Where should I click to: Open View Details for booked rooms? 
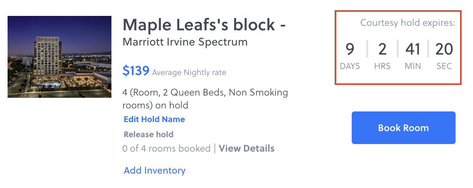tap(246, 148)
